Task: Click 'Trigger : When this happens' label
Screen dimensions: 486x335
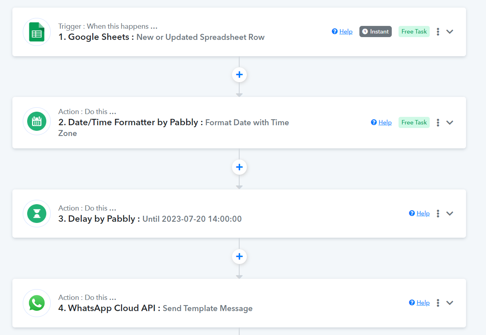Action: (108, 26)
